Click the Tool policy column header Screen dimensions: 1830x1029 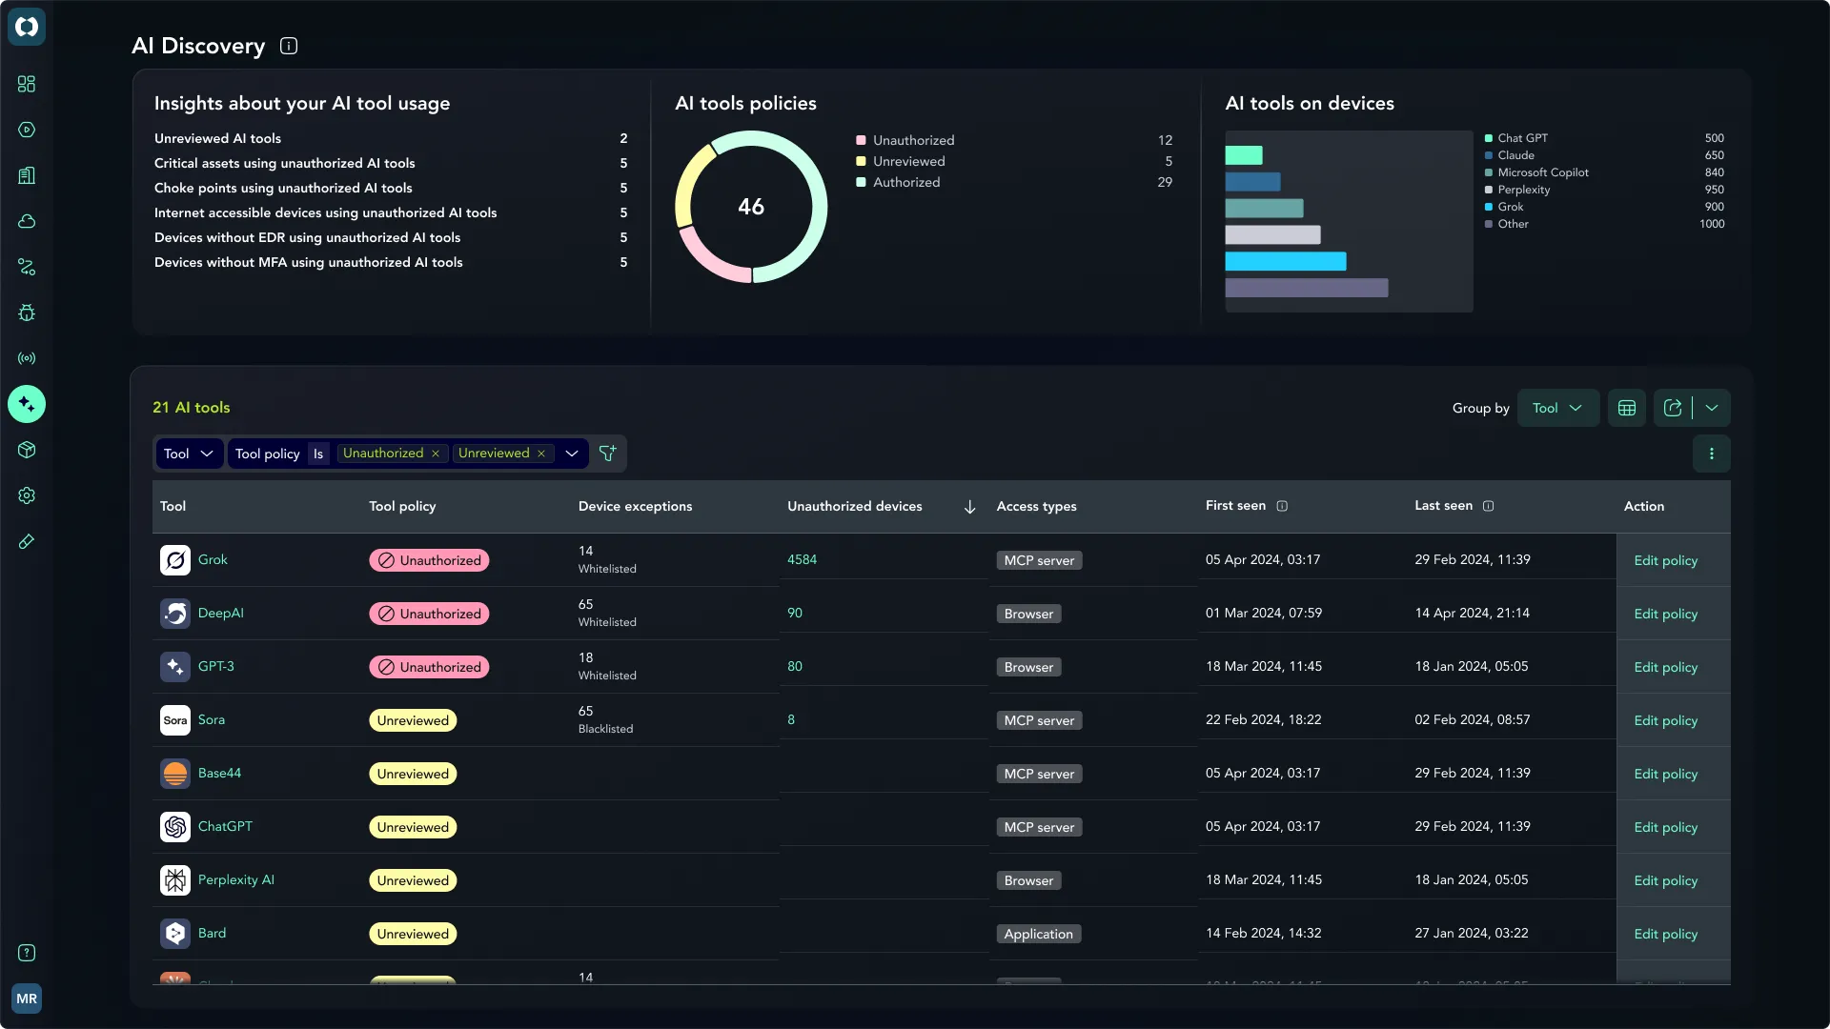click(402, 506)
